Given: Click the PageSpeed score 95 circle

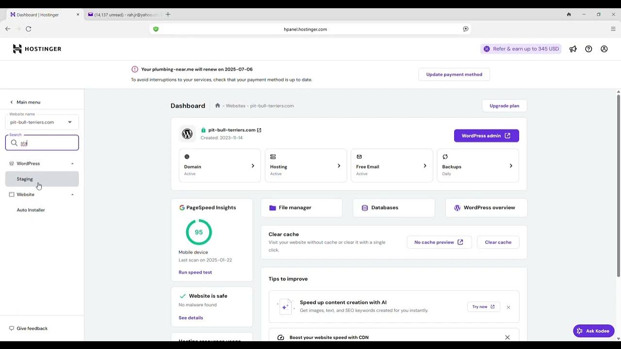Looking at the screenshot, I should 199,232.
